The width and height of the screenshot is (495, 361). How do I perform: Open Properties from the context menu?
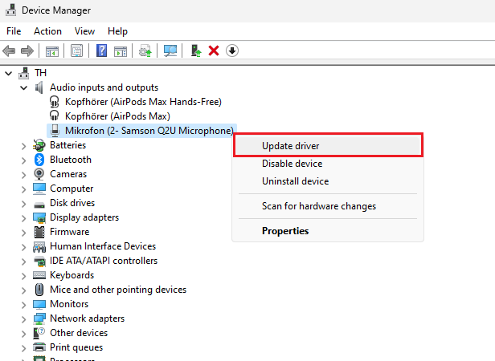[285, 231]
